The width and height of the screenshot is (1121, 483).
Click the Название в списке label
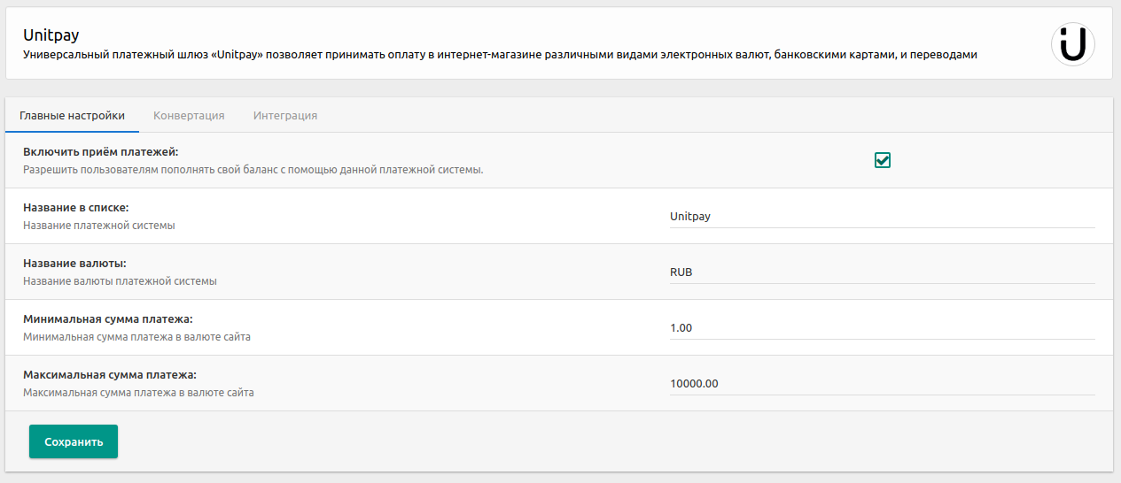tap(75, 208)
